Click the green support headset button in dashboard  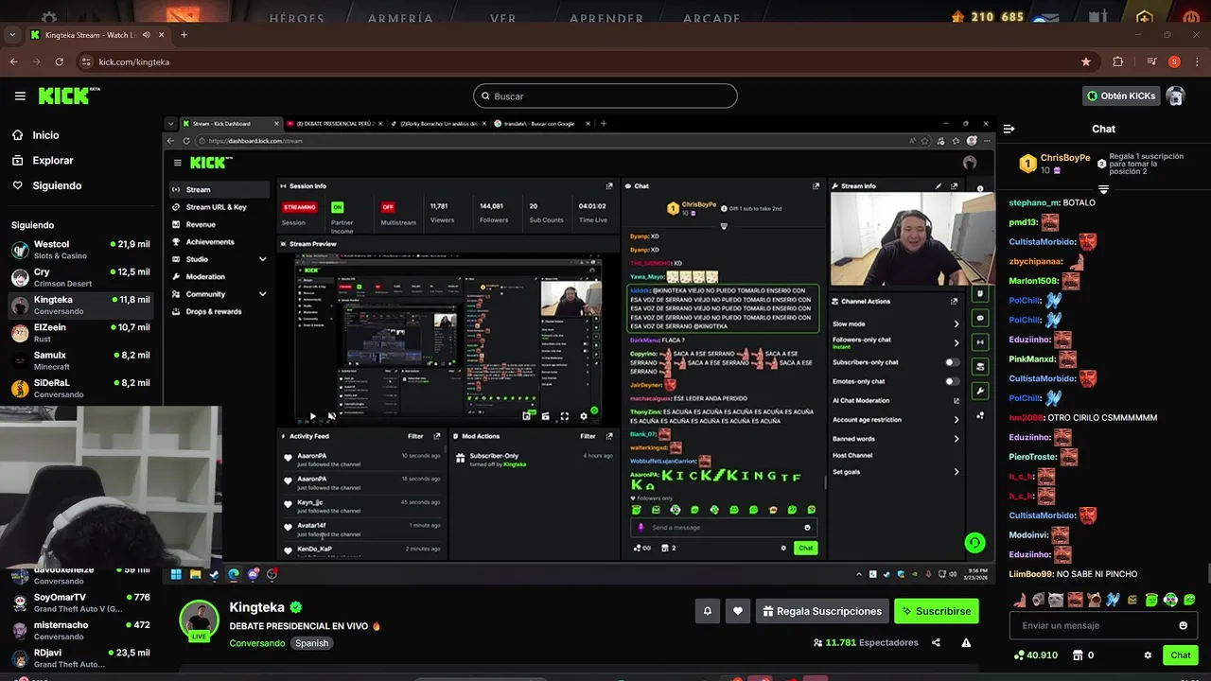click(x=974, y=543)
